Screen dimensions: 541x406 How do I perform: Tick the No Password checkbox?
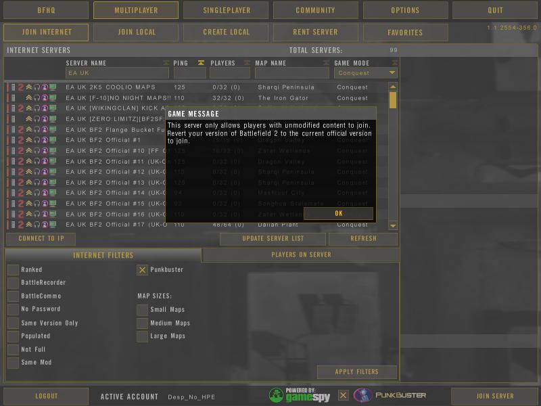point(13,309)
